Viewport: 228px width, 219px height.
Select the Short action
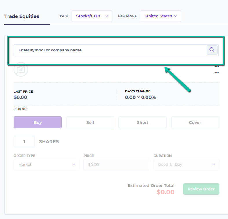click(x=143, y=122)
